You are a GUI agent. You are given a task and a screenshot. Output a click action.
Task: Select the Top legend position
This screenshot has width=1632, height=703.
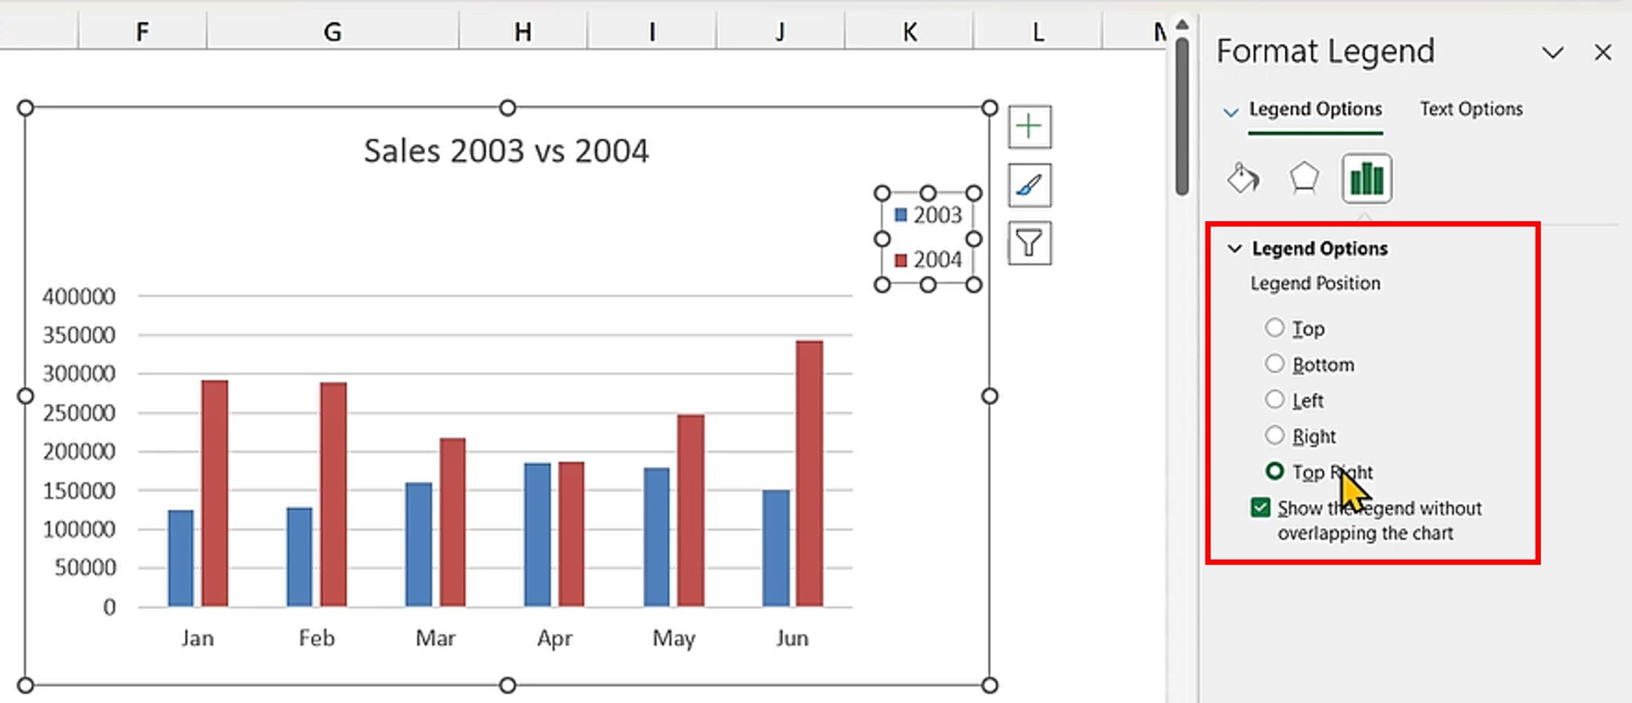pyautogui.click(x=1274, y=328)
